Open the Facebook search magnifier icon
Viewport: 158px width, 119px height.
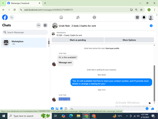coord(12,17)
